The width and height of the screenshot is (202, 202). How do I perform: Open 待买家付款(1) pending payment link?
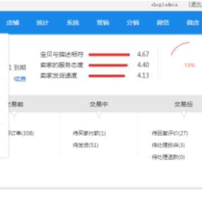point(89,134)
